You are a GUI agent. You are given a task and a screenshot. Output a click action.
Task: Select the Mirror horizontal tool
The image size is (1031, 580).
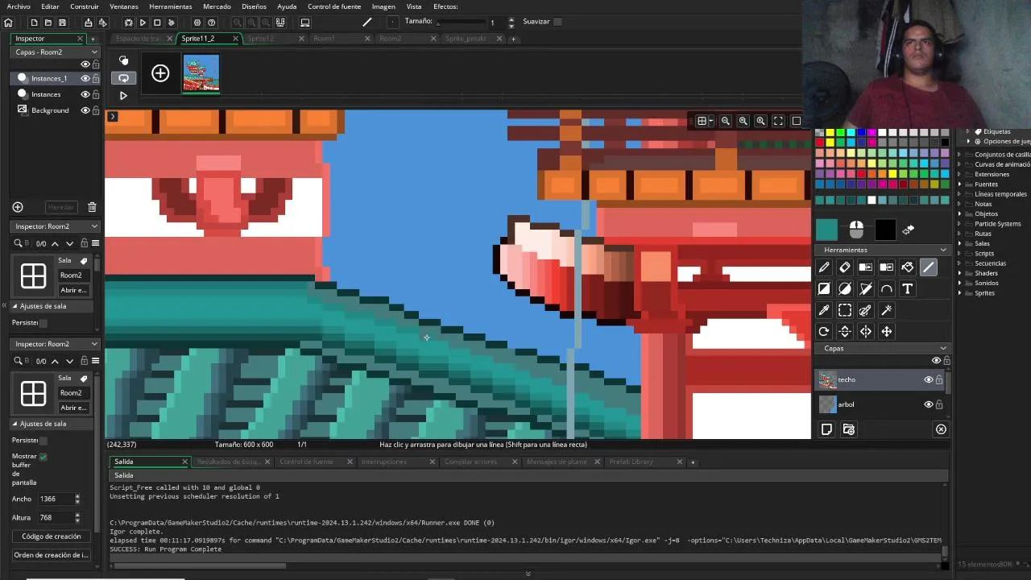(x=866, y=331)
